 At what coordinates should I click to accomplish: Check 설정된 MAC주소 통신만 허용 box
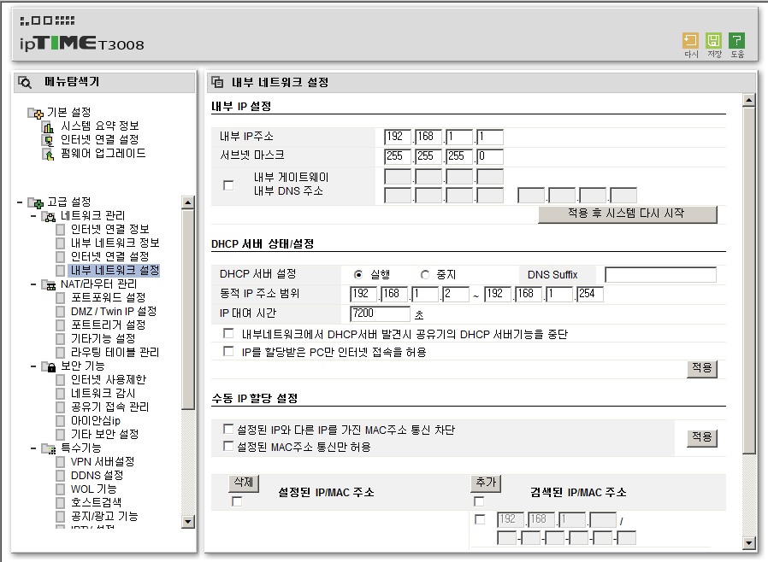228,446
